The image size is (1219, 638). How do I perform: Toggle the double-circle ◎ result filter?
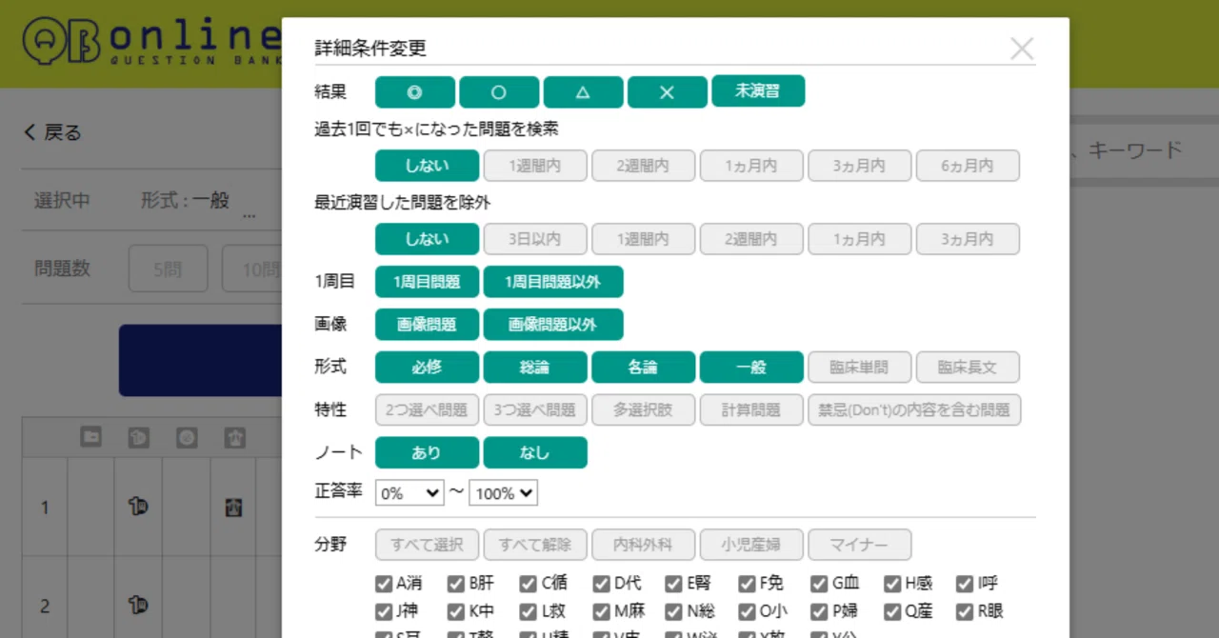point(415,91)
